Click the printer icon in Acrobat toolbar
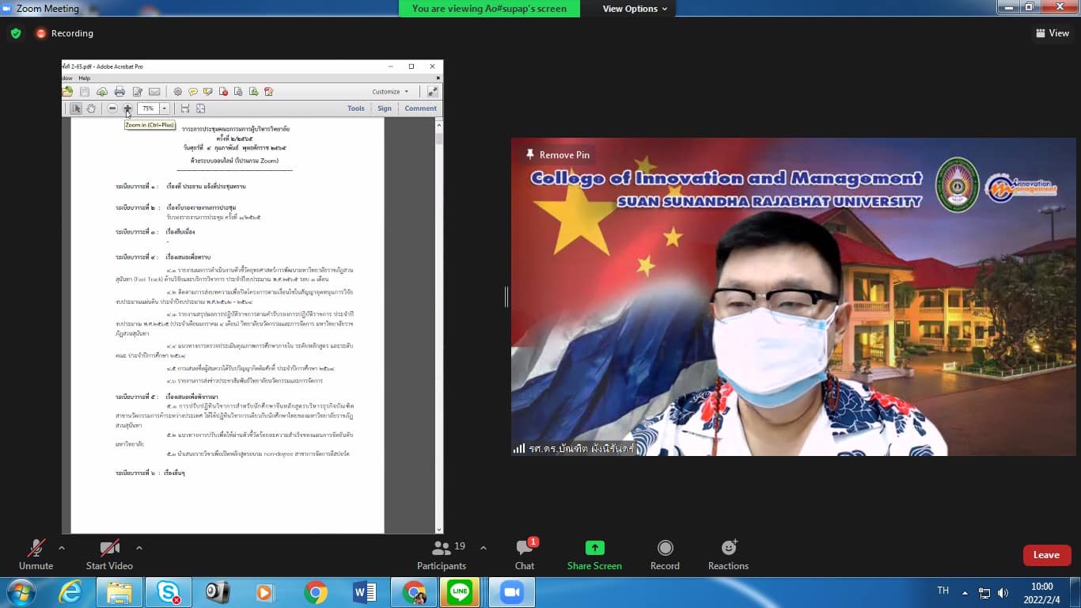1081x608 pixels. pos(119,92)
